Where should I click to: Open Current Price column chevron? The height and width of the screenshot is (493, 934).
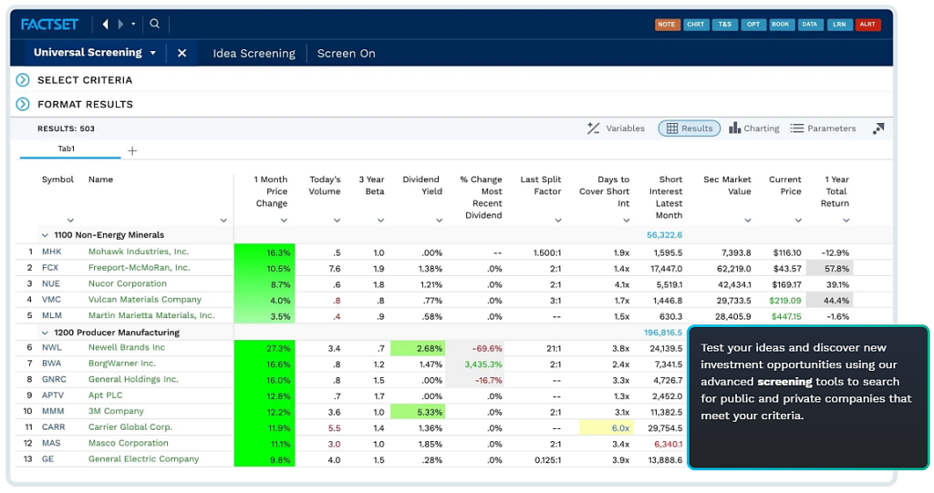click(797, 221)
